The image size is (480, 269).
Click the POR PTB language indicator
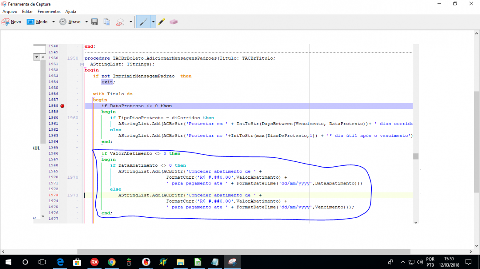[x=430, y=262]
